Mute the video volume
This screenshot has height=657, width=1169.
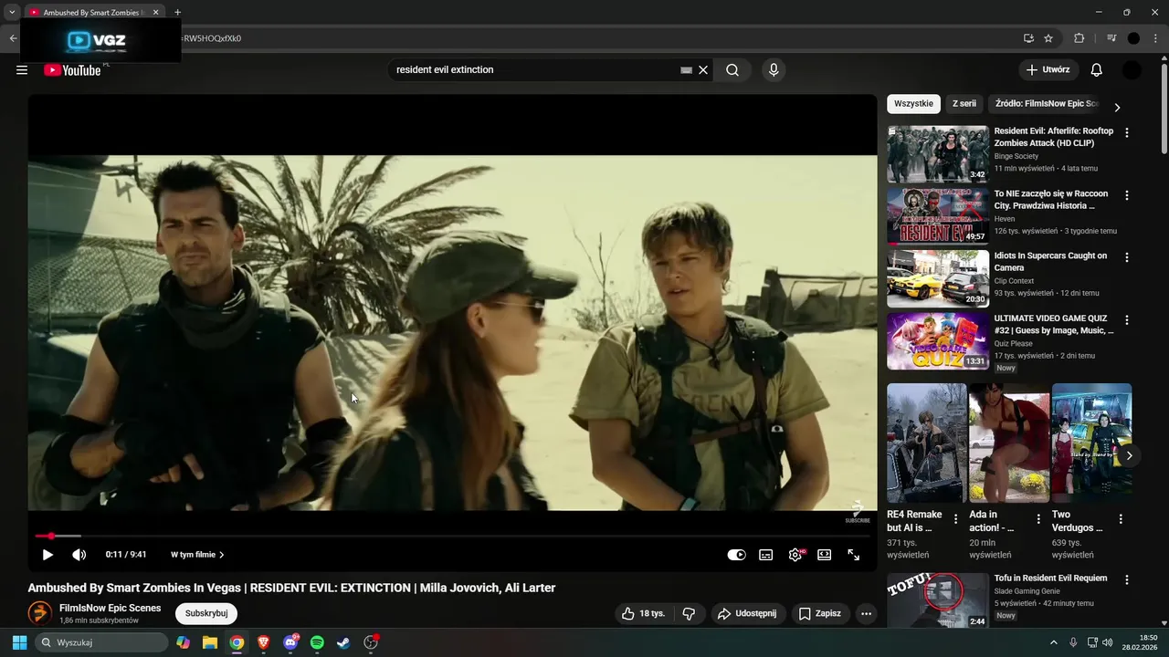[79, 555]
